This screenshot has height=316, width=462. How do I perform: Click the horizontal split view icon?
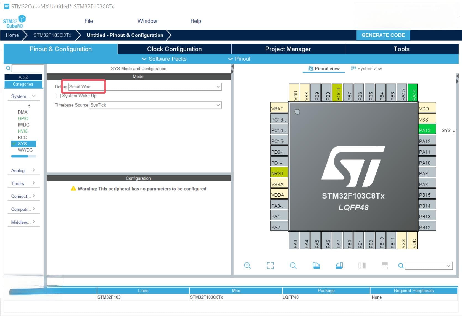coord(385,265)
